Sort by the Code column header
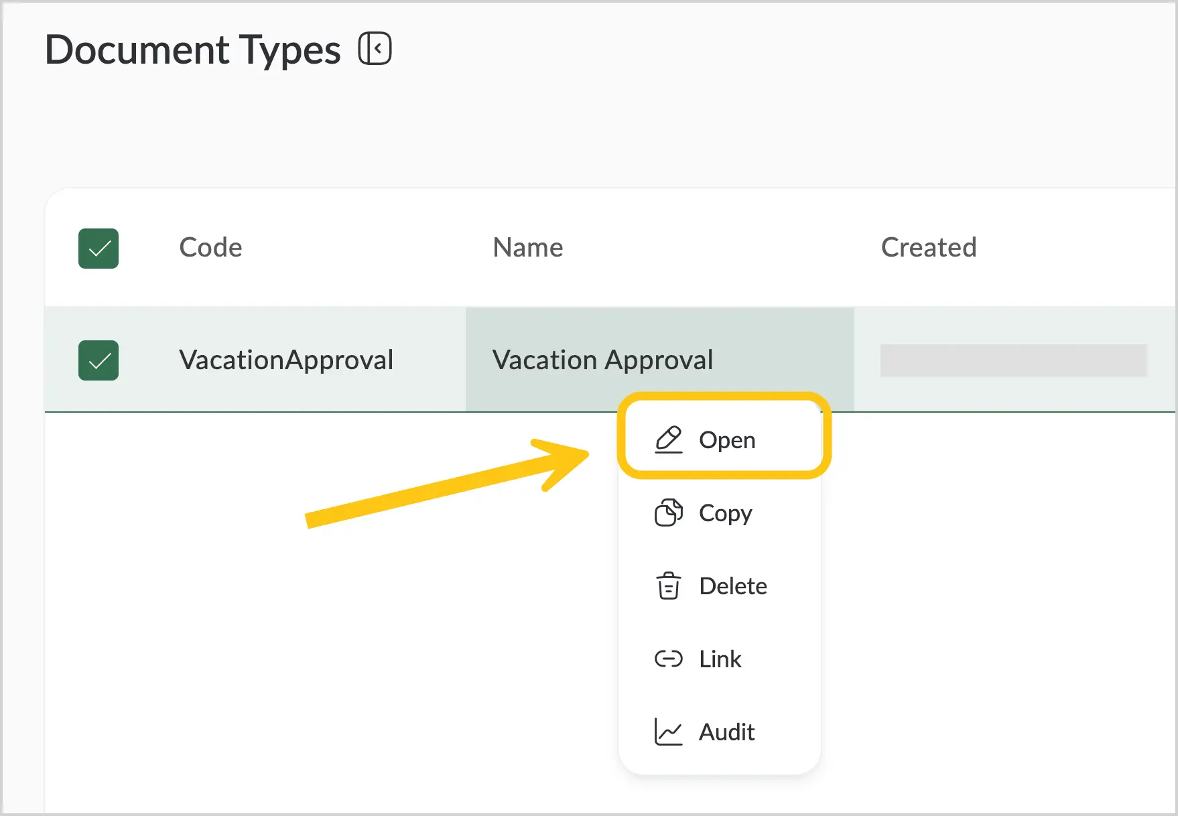Screen dimensions: 1178x816 pyautogui.click(x=210, y=248)
